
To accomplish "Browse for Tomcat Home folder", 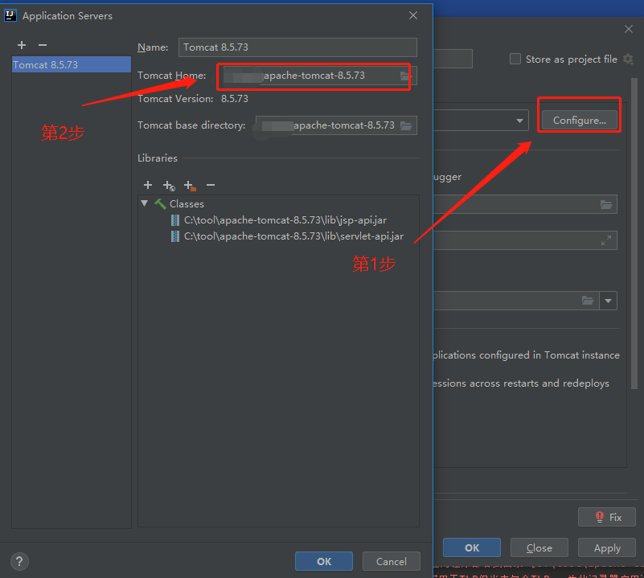I will [405, 76].
